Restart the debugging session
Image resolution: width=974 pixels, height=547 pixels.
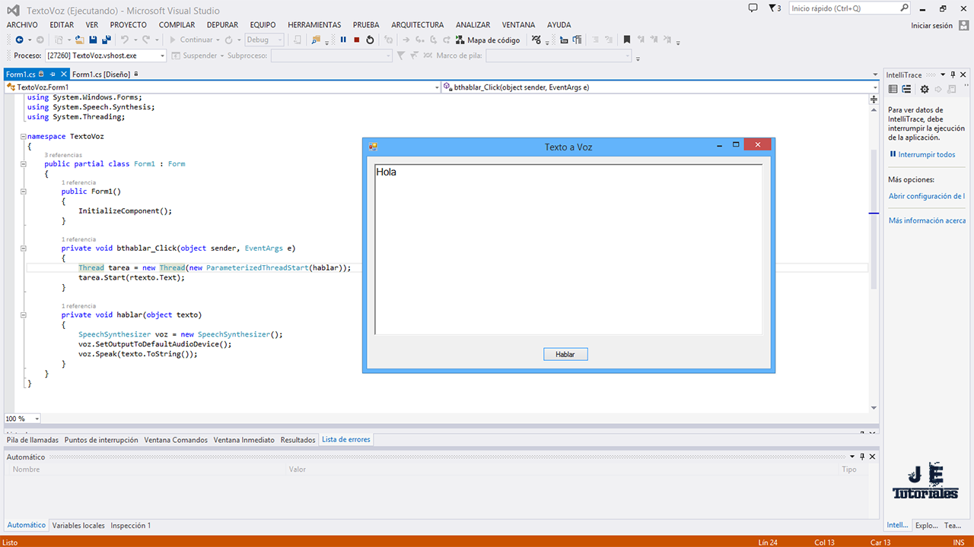(x=371, y=40)
